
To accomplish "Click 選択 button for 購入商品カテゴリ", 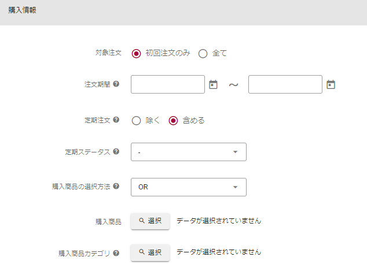I will click(150, 252).
